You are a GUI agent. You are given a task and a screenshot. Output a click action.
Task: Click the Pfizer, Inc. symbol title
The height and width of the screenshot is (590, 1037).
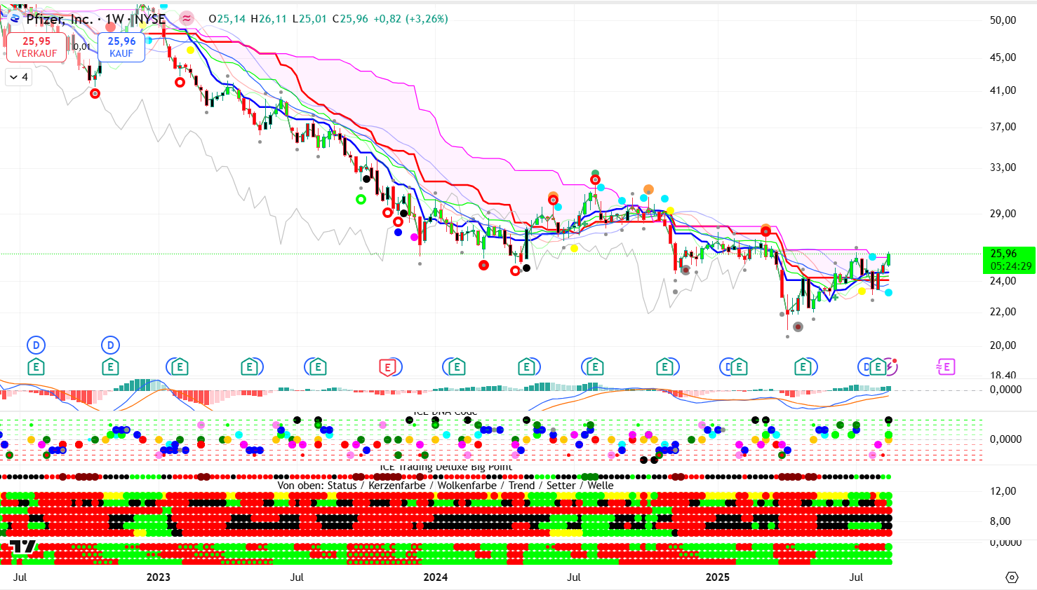coord(60,19)
